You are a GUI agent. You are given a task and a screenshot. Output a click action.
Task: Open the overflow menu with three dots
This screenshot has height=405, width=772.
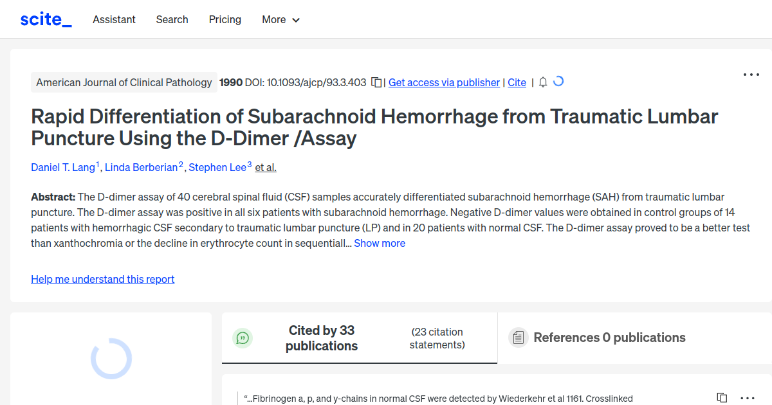tap(751, 75)
